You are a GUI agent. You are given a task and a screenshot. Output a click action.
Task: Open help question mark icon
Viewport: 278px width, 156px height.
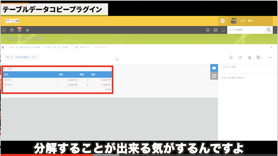click(215, 30)
